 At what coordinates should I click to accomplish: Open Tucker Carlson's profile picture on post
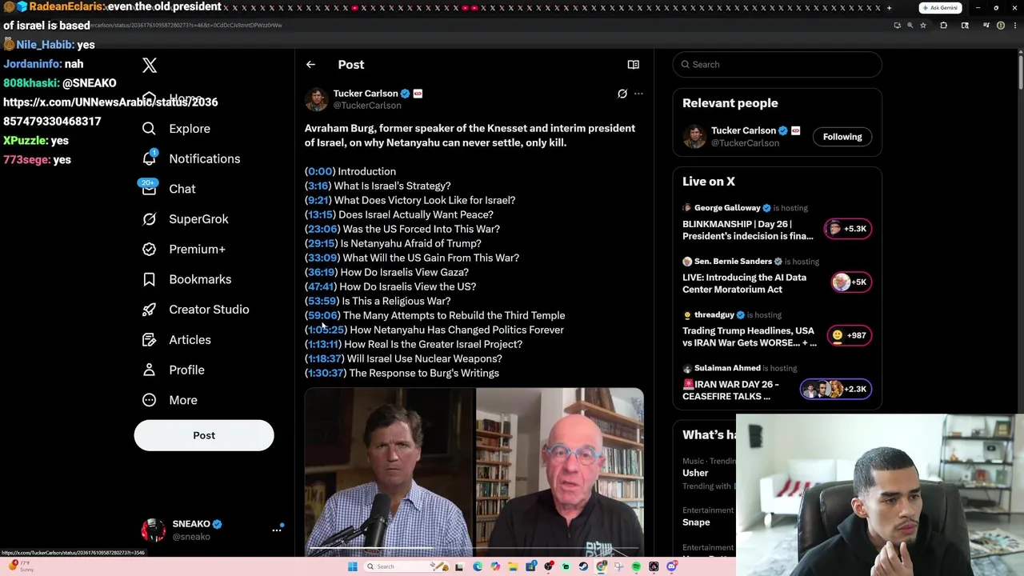coord(316,99)
